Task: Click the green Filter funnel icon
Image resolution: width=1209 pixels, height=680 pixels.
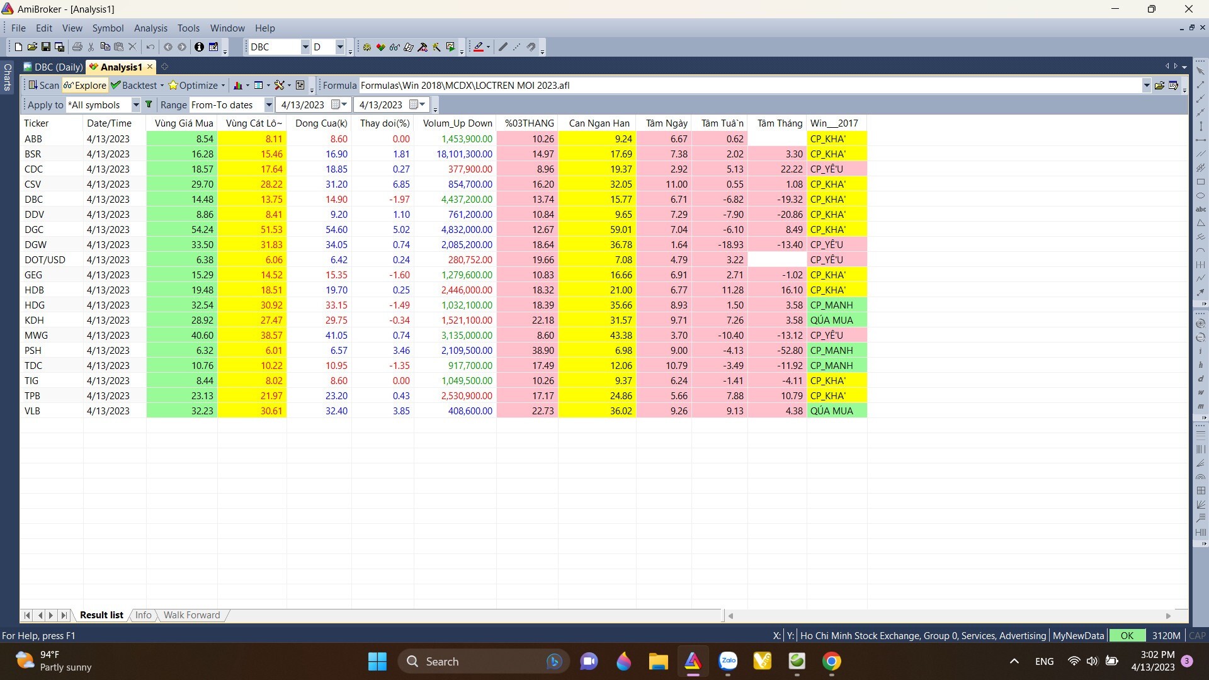Action: [149, 105]
